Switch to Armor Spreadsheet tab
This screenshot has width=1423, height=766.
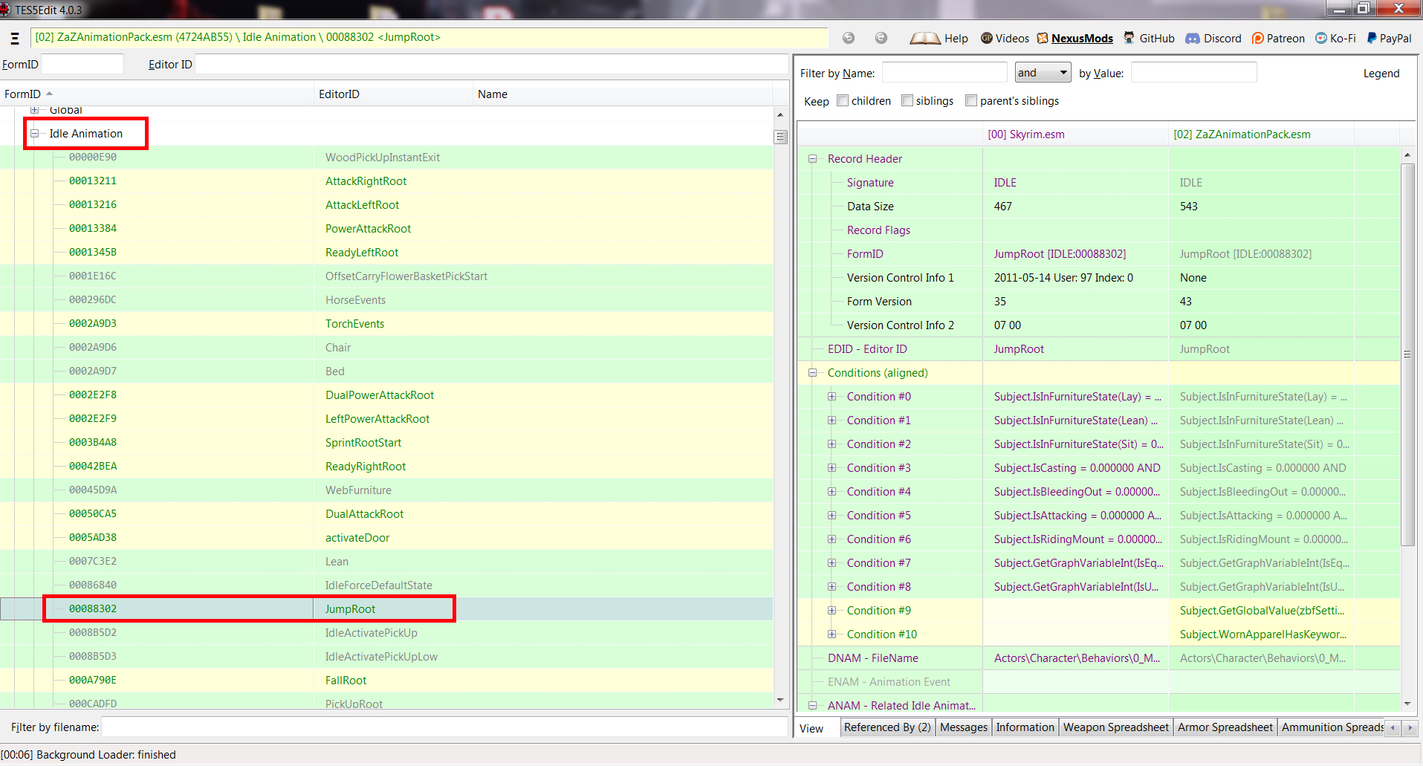pos(1225,727)
